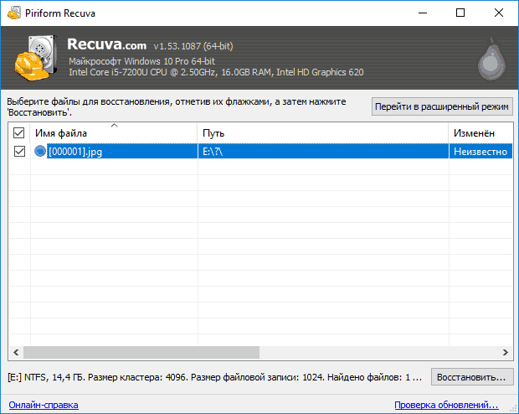The width and height of the screenshot is (519, 414).
Task: Click the horizontal scrollbar right arrow
Action: (x=506, y=352)
